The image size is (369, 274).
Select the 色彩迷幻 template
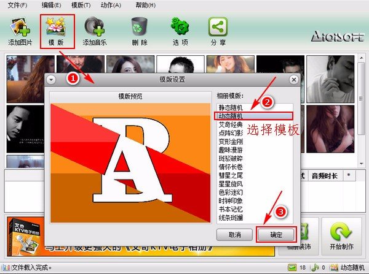(255, 192)
